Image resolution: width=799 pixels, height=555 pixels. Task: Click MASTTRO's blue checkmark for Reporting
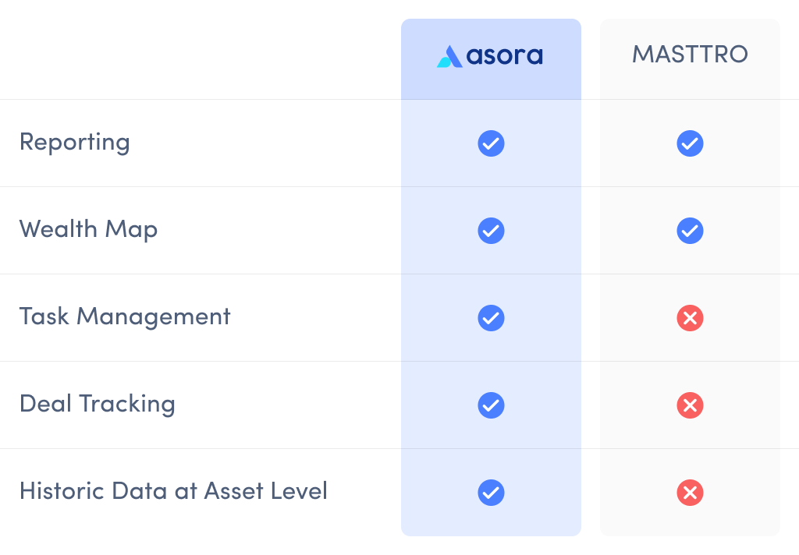click(690, 143)
